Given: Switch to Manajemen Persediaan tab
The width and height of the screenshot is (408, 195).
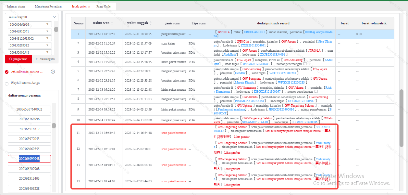Looking at the screenshot, I should coord(48,6).
